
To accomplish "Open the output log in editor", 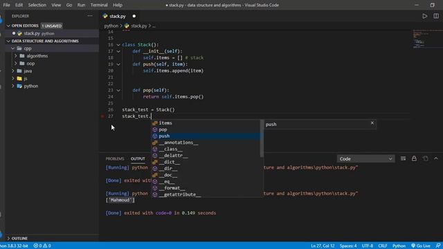I will pyautogui.click(x=425, y=158).
